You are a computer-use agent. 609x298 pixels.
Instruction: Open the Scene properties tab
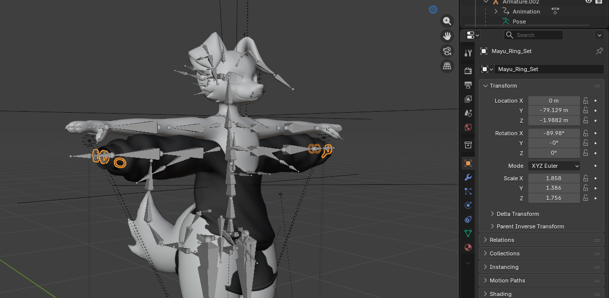coord(468,113)
